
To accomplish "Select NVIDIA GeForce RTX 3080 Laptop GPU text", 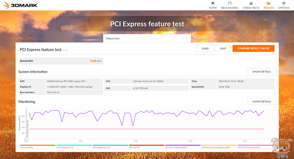I will [x=66, y=81].
